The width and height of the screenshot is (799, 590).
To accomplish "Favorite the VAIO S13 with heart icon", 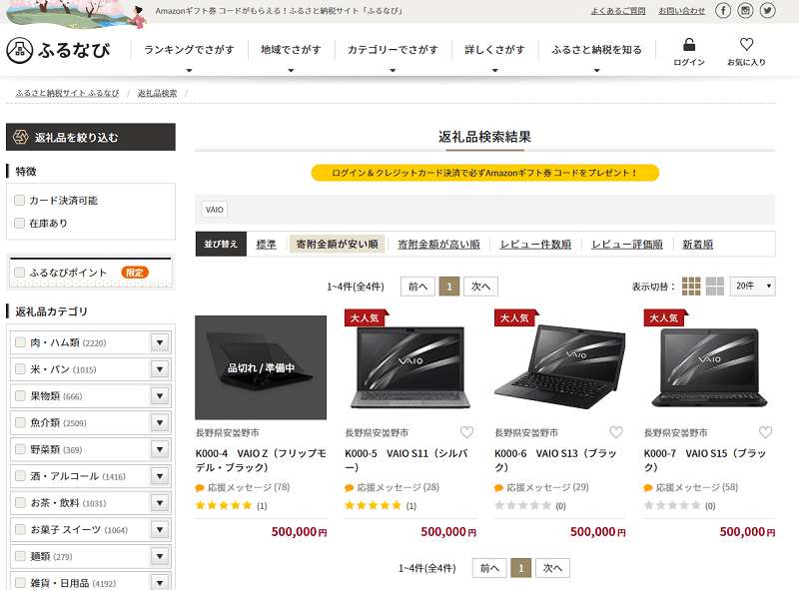I will 616,432.
